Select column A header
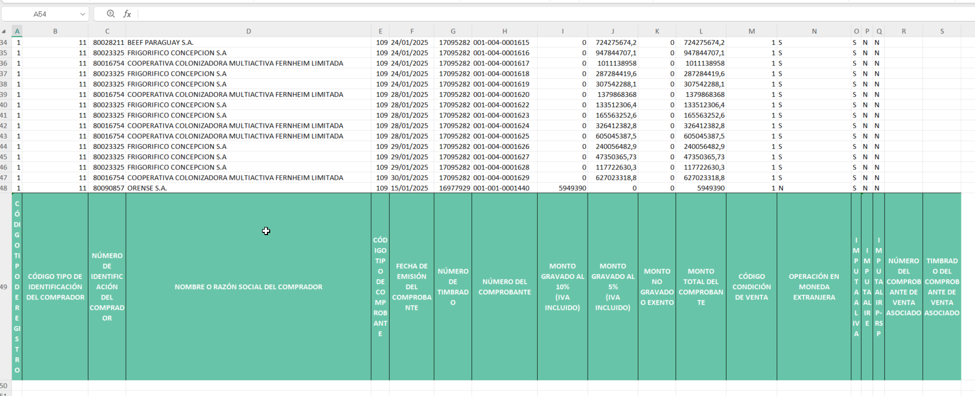Screen dimensions: 975x396 click(x=17, y=31)
